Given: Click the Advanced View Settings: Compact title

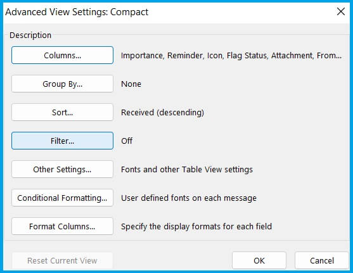Looking at the screenshot, I should point(77,12).
